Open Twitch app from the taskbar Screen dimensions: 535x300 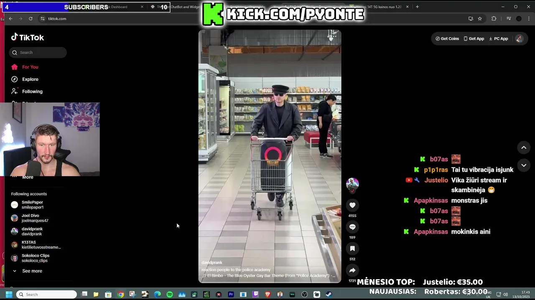255,295
